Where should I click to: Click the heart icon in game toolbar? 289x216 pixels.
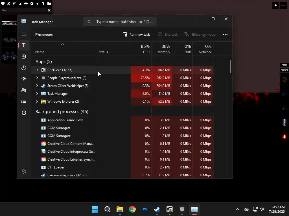point(3,3)
